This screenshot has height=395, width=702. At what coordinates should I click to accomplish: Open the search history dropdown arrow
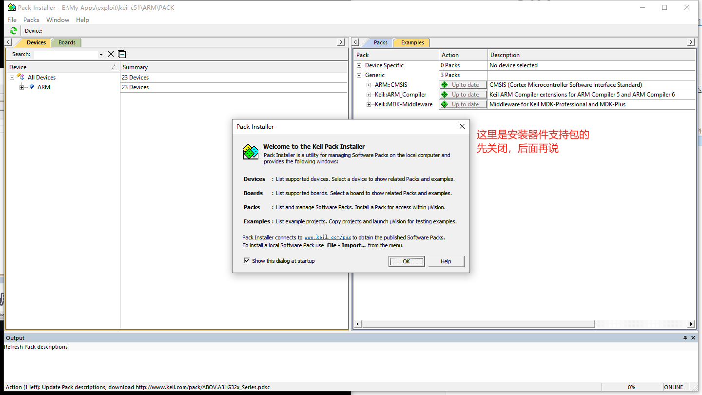101,55
